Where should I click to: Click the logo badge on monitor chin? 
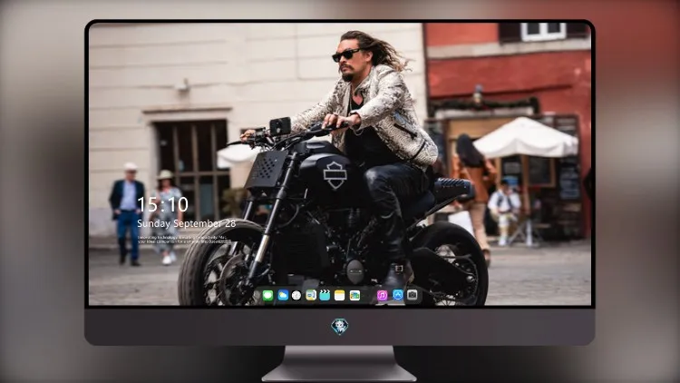click(340, 327)
